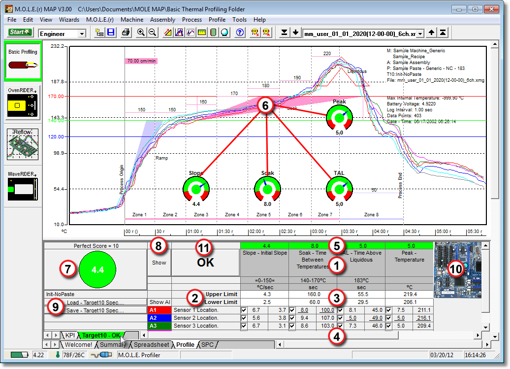Toggle the Soak checkbox for sensor A1
Viewport: 510px width, 369px height.
(x=292, y=310)
